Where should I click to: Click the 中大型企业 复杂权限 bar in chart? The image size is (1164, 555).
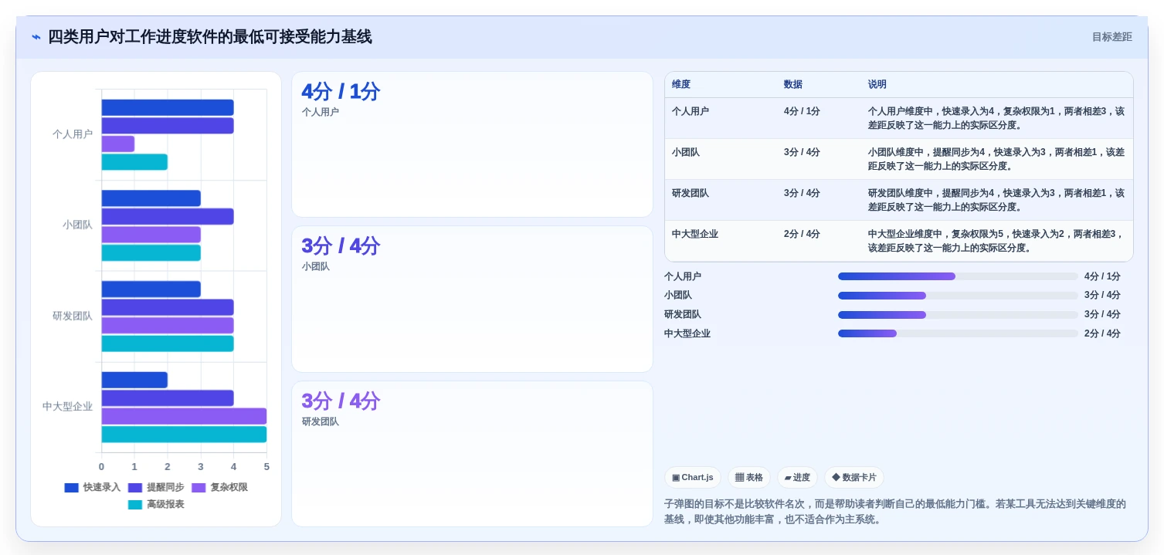[184, 416]
